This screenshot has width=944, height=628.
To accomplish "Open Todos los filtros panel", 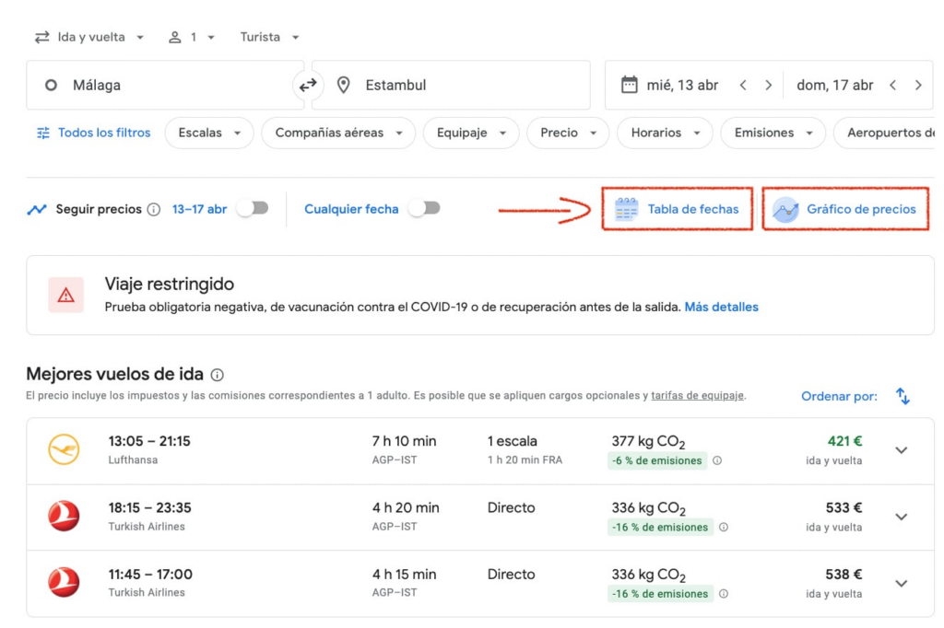I will point(93,134).
